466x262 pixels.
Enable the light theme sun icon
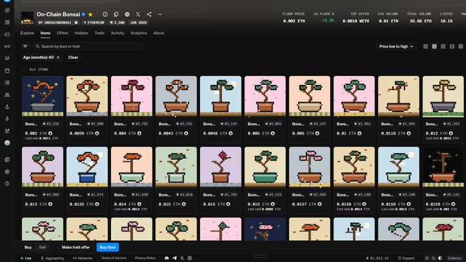click(x=427, y=258)
